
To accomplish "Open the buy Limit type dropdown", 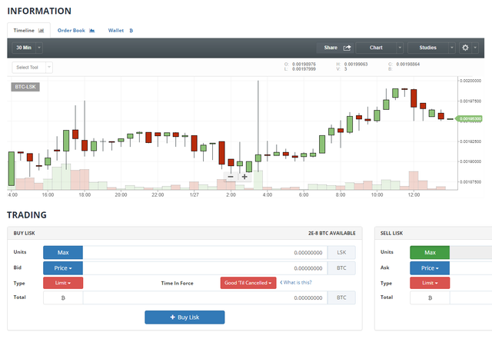I will coord(63,282).
